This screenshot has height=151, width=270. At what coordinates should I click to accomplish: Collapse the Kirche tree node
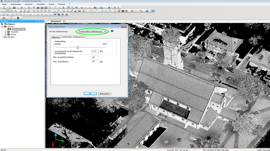[2, 27]
